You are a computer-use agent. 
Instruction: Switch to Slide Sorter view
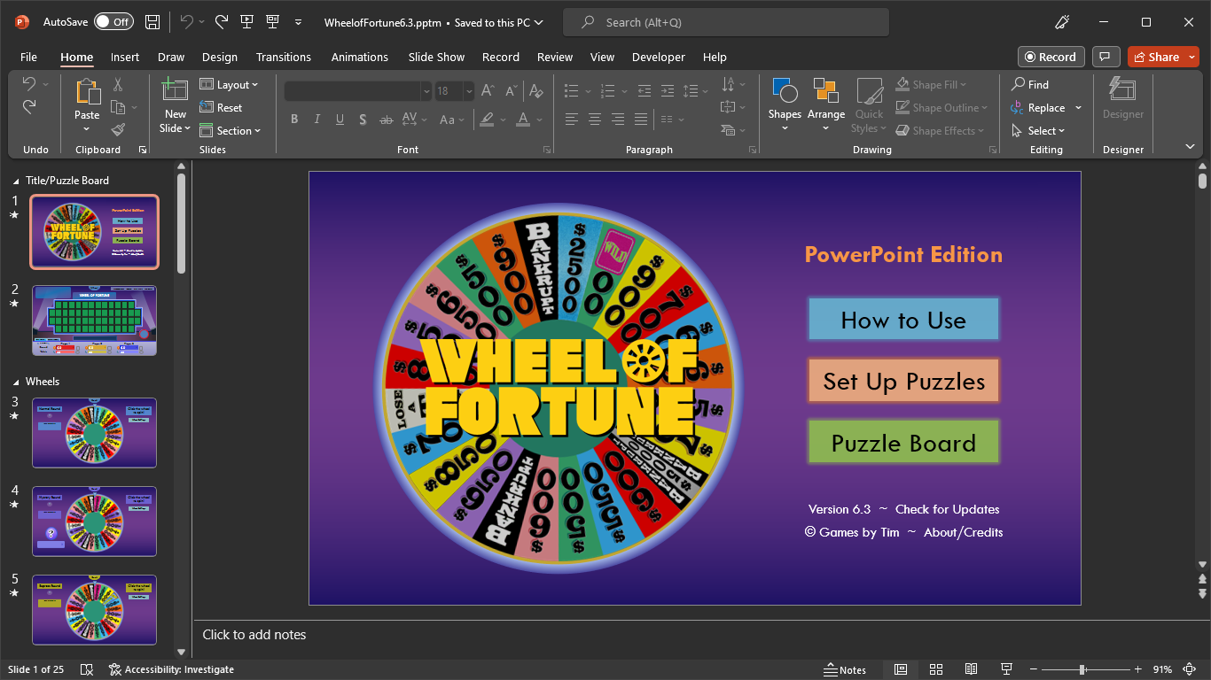tap(935, 669)
